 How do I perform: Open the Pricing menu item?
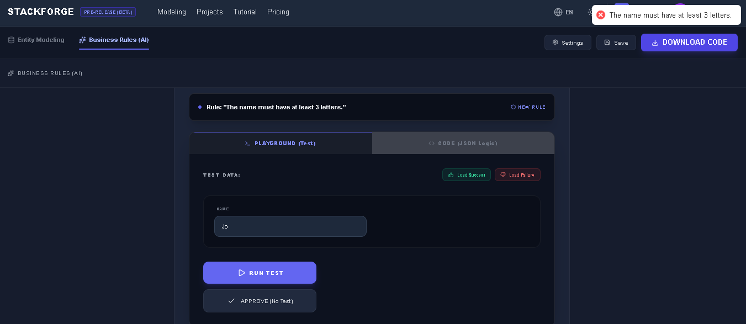point(278,12)
